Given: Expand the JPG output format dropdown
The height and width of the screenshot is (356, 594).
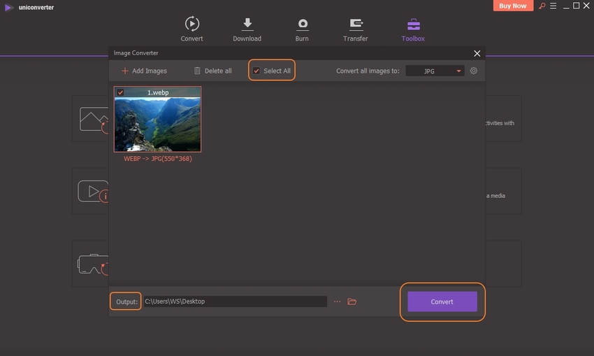Looking at the screenshot, I should tap(435, 71).
